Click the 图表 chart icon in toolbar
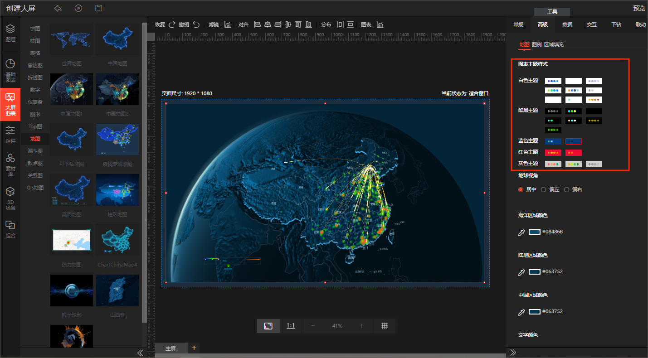Screen dimensions: 648x358 coord(380,24)
